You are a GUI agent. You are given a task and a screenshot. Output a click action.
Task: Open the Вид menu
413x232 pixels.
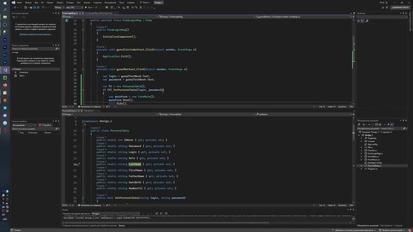[36, 3]
